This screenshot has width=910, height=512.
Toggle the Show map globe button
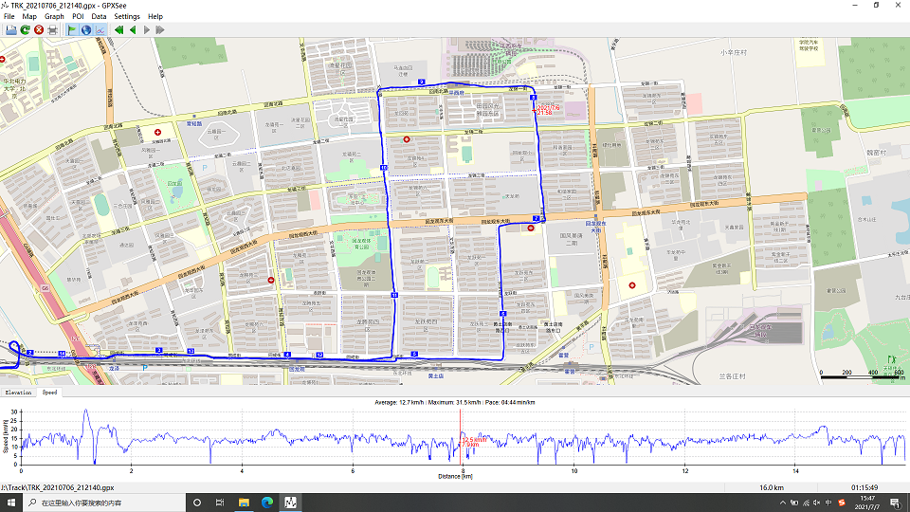point(86,29)
